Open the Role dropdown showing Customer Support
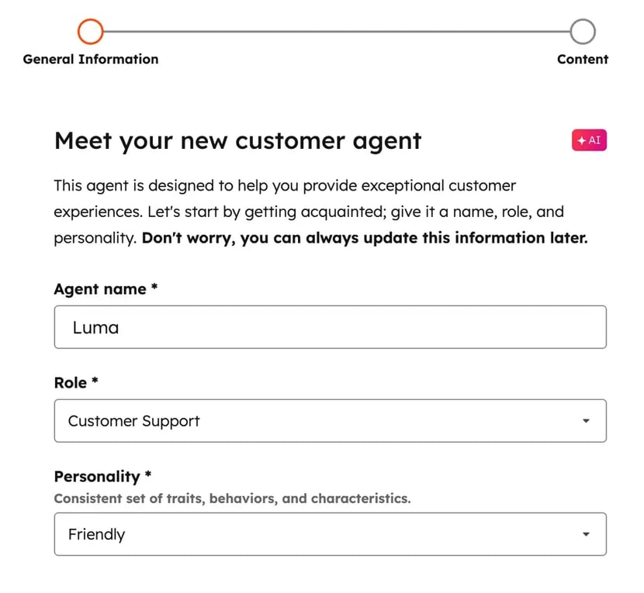Screen dimensions: 644x593 pos(330,421)
